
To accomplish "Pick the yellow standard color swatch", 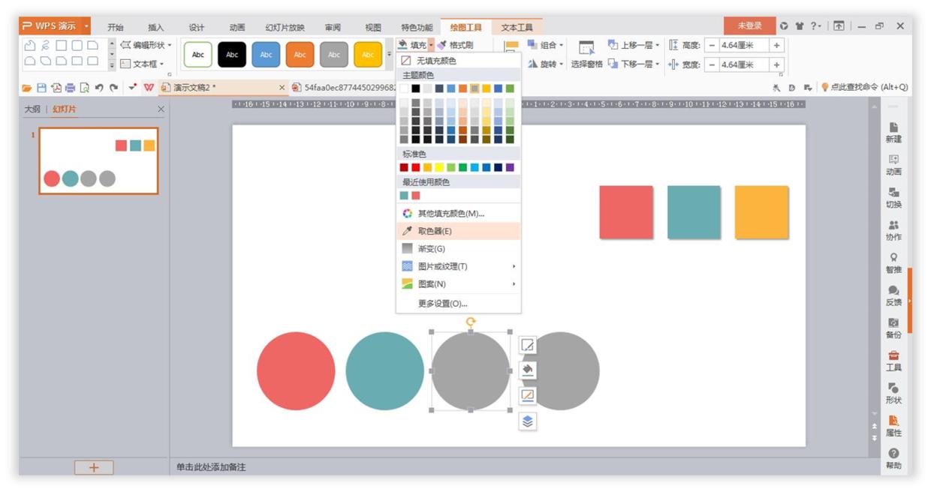I will pos(439,166).
